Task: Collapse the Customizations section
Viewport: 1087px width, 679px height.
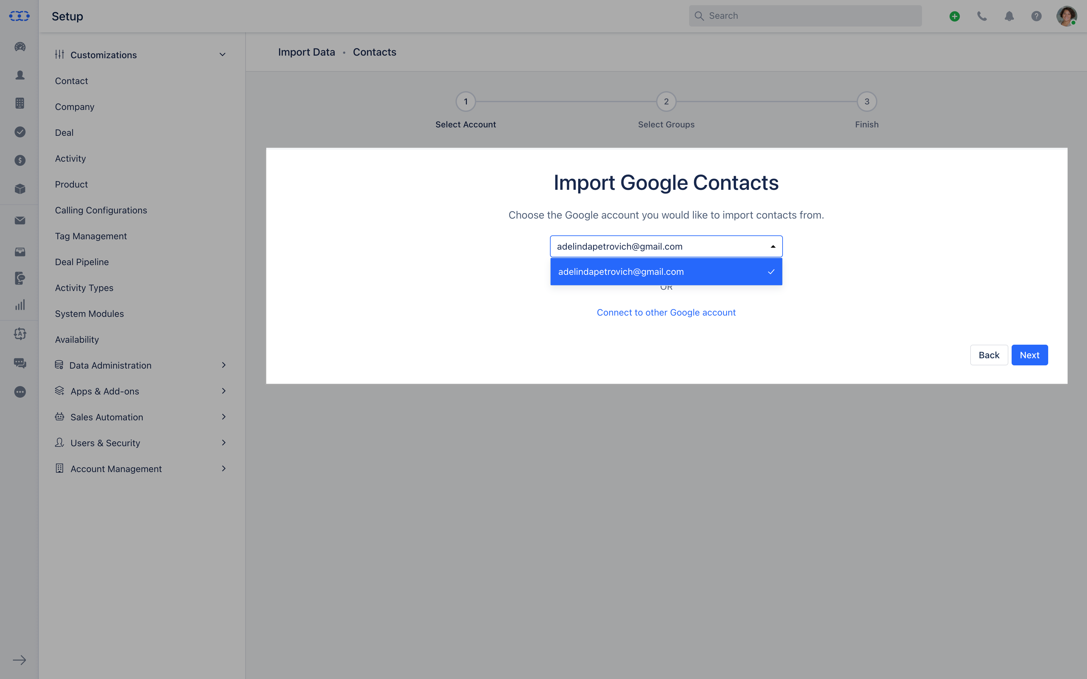Action: pyautogui.click(x=222, y=55)
